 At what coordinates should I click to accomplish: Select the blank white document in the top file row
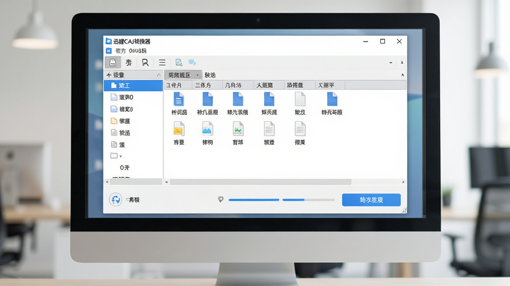click(x=300, y=99)
